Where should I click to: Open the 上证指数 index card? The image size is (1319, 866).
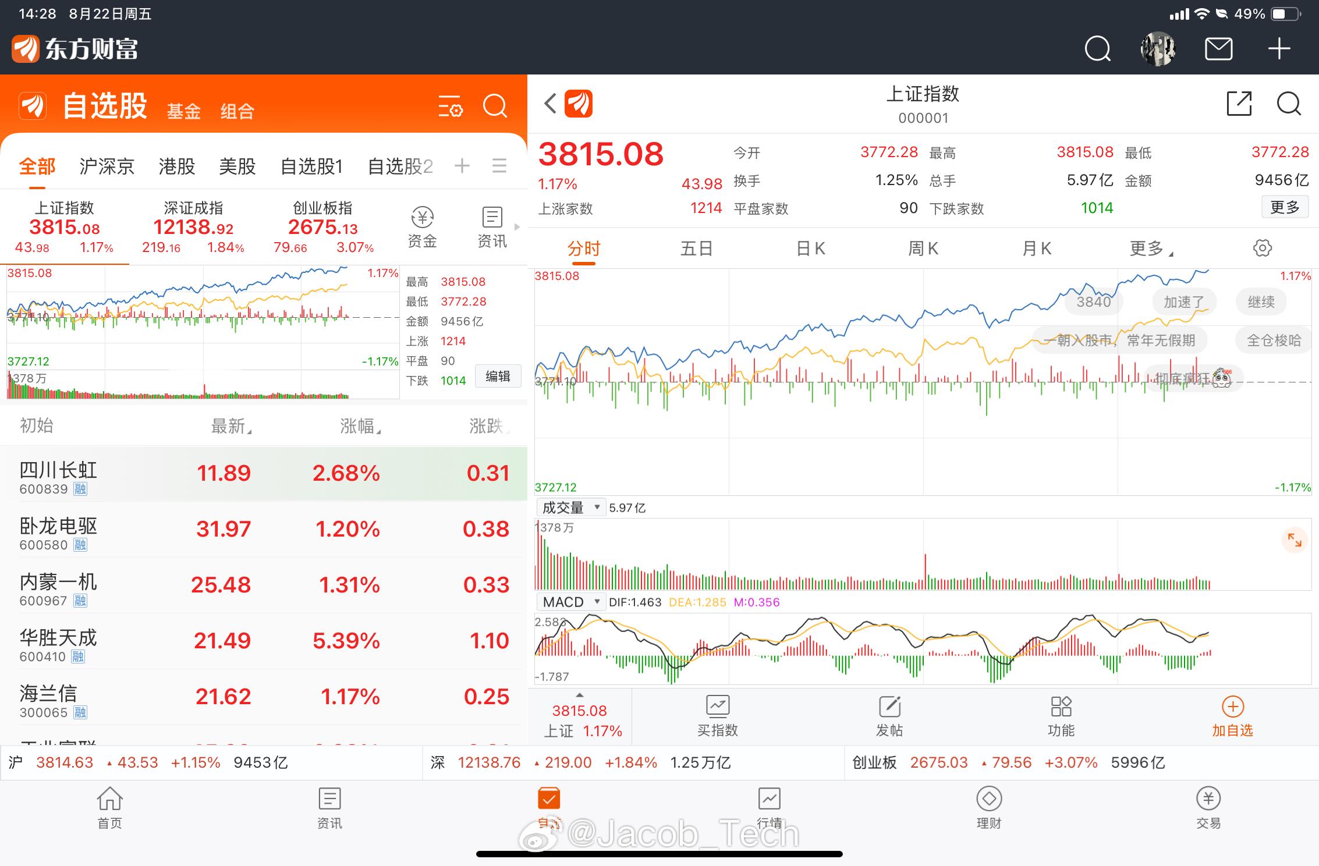click(x=64, y=227)
